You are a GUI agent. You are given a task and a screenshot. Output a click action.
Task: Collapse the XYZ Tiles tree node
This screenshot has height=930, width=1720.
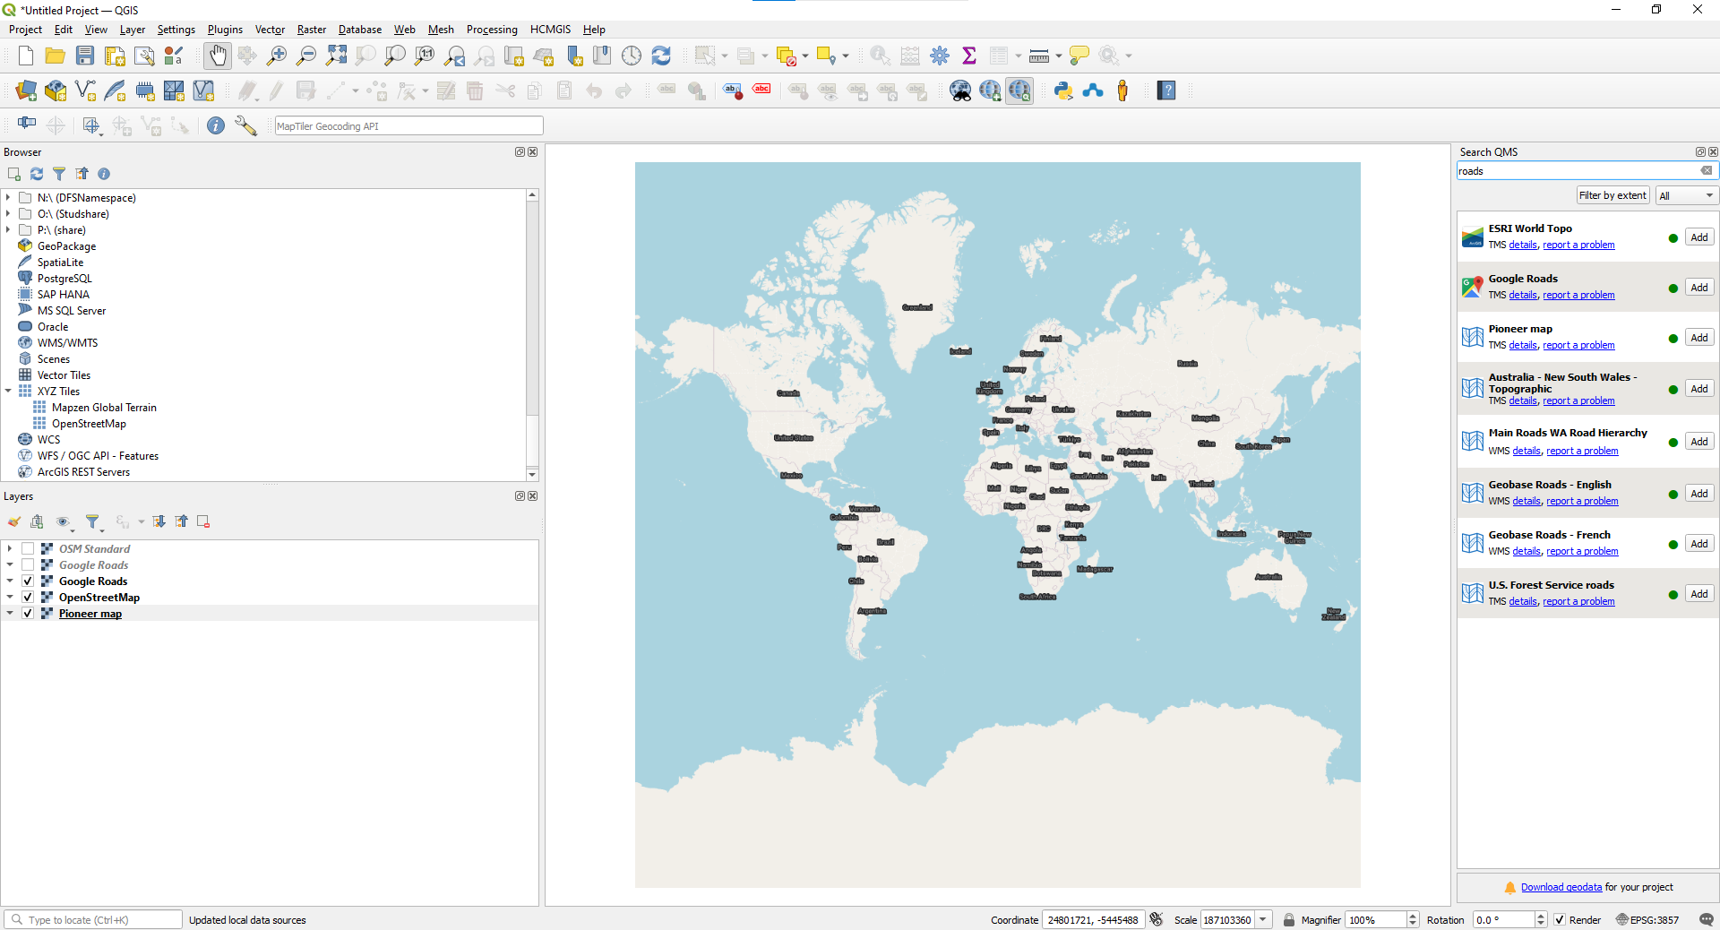pos(9,392)
